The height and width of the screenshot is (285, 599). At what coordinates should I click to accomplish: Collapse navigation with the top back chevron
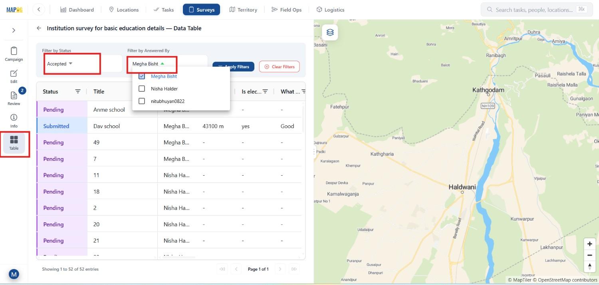[39, 10]
